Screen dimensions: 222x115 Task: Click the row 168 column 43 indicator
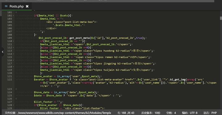126,113
